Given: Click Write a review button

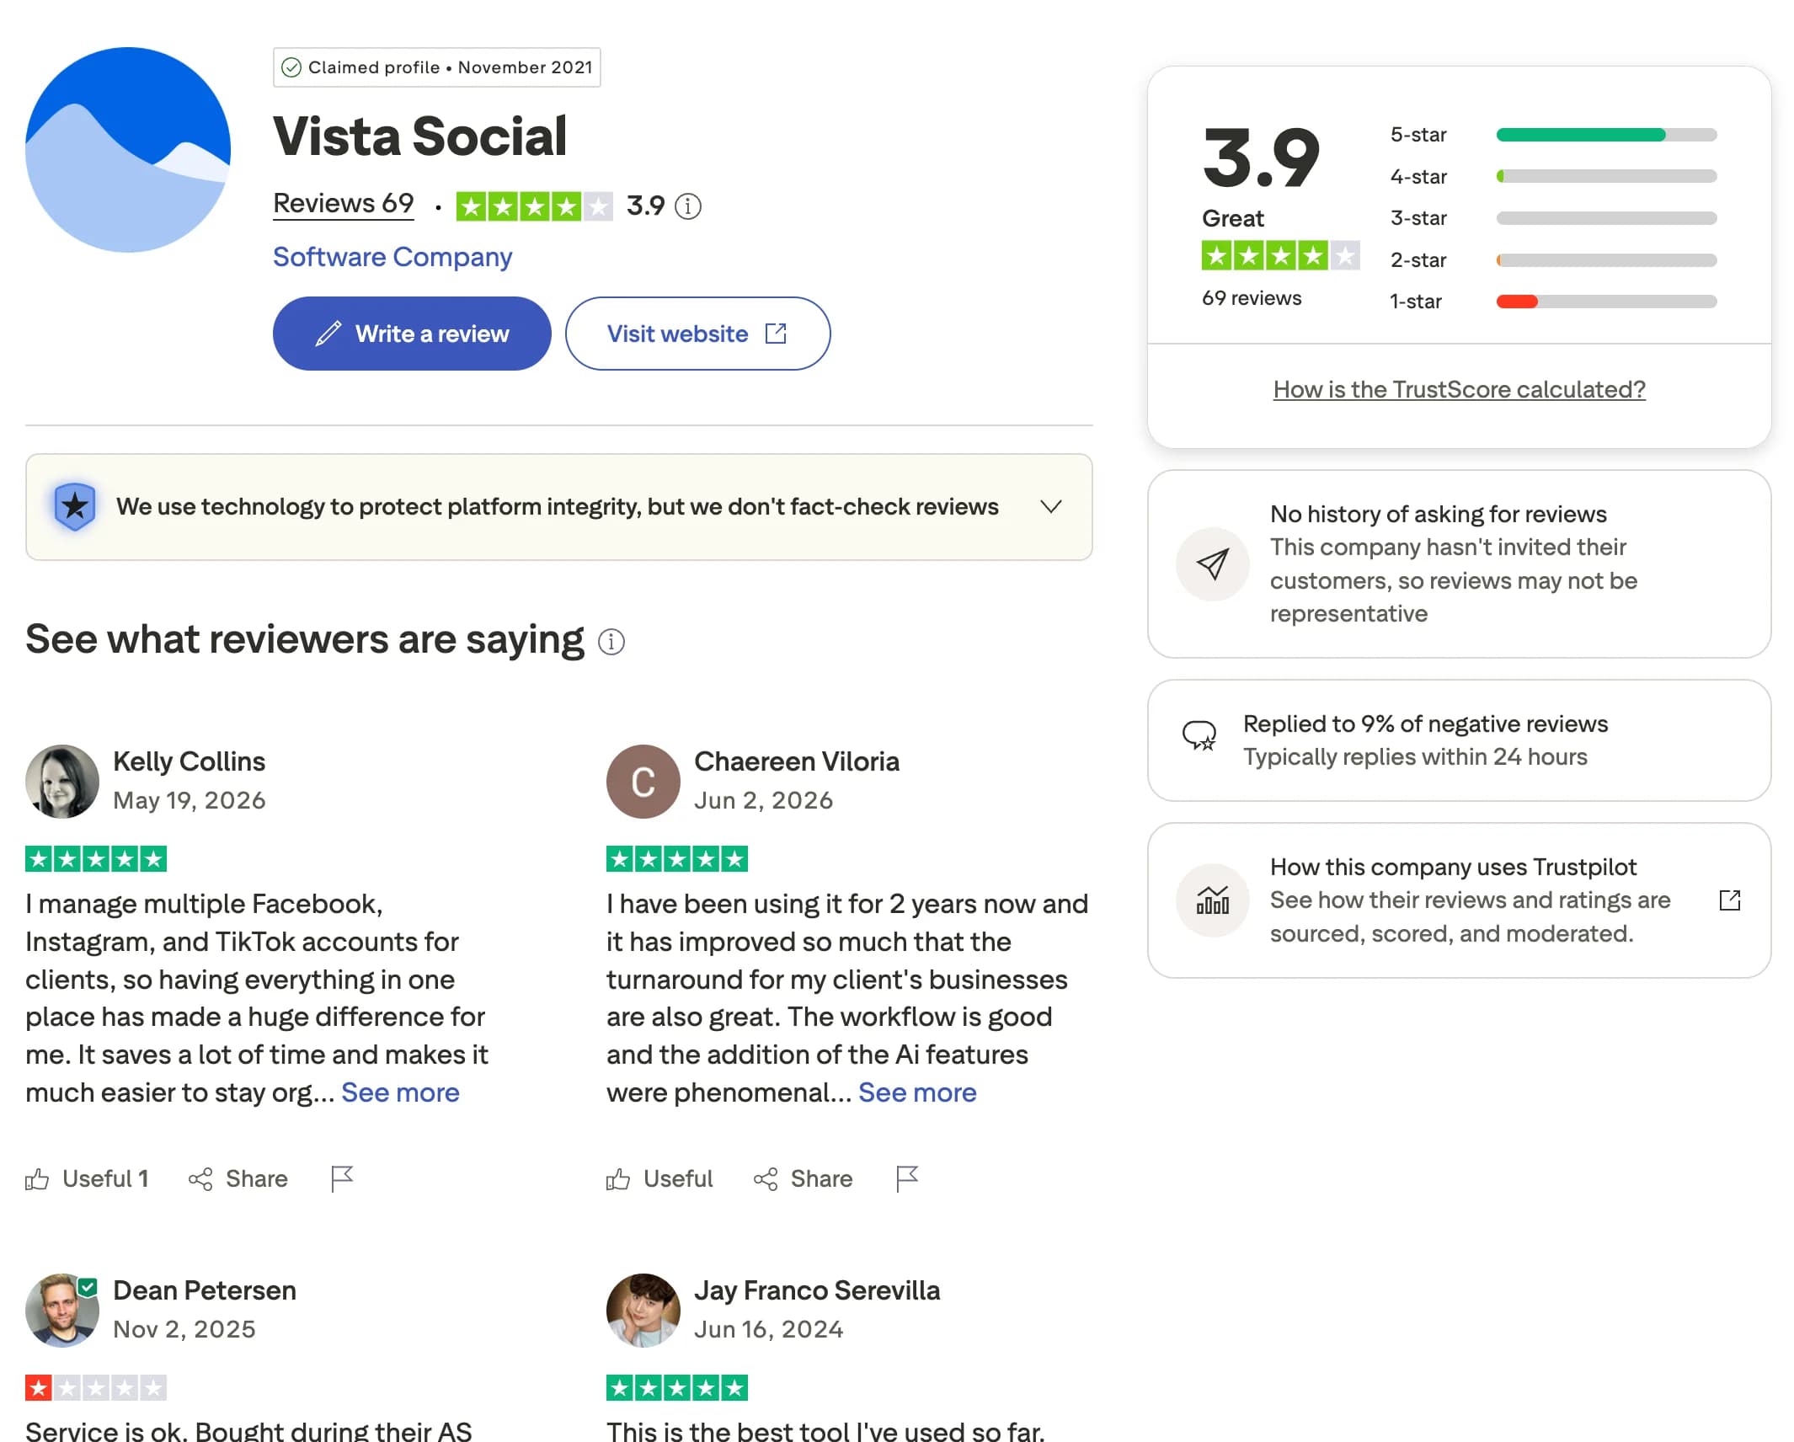Looking at the screenshot, I should pos(412,334).
